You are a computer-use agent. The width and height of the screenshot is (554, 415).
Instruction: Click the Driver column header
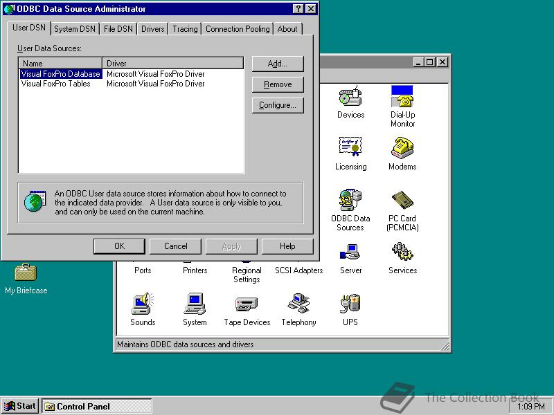click(172, 64)
